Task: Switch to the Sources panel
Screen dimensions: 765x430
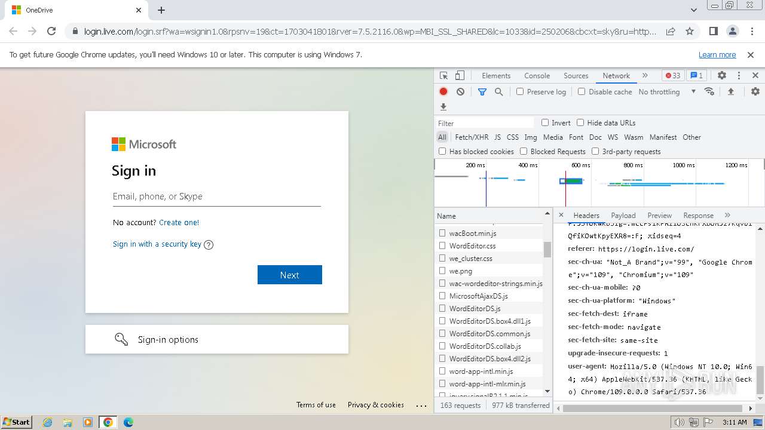Action: 576,76
